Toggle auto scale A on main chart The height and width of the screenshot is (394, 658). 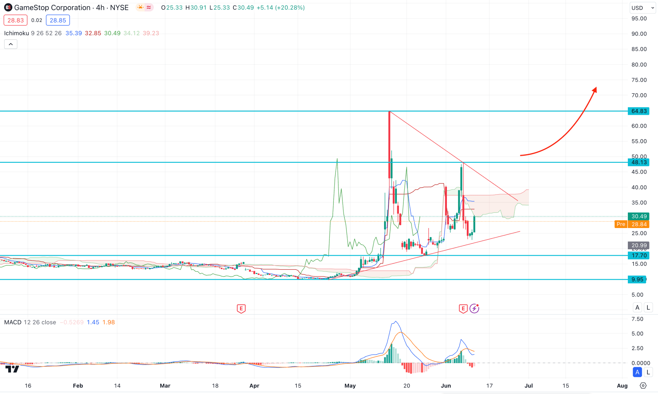point(637,308)
